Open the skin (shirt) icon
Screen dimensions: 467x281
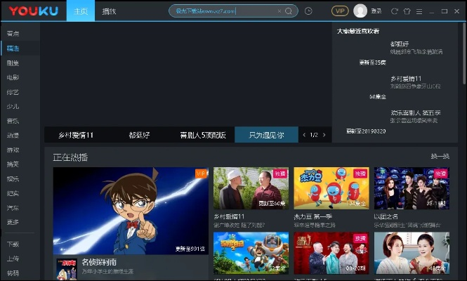pos(407,11)
